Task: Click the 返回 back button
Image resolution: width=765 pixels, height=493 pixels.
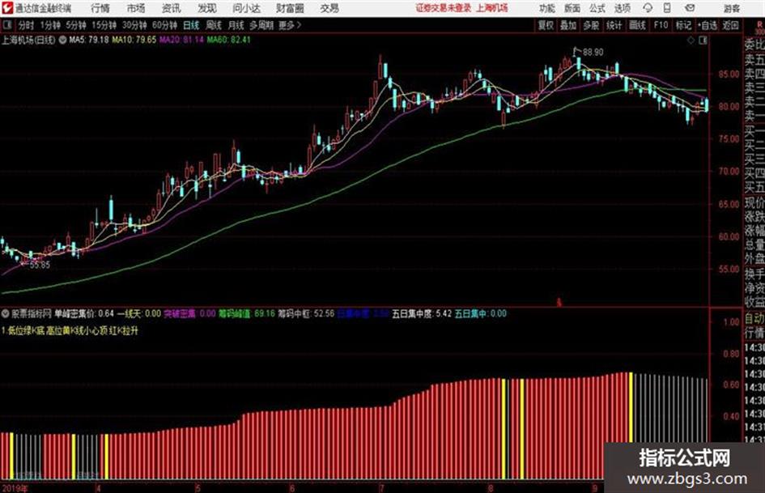Action: (x=730, y=25)
